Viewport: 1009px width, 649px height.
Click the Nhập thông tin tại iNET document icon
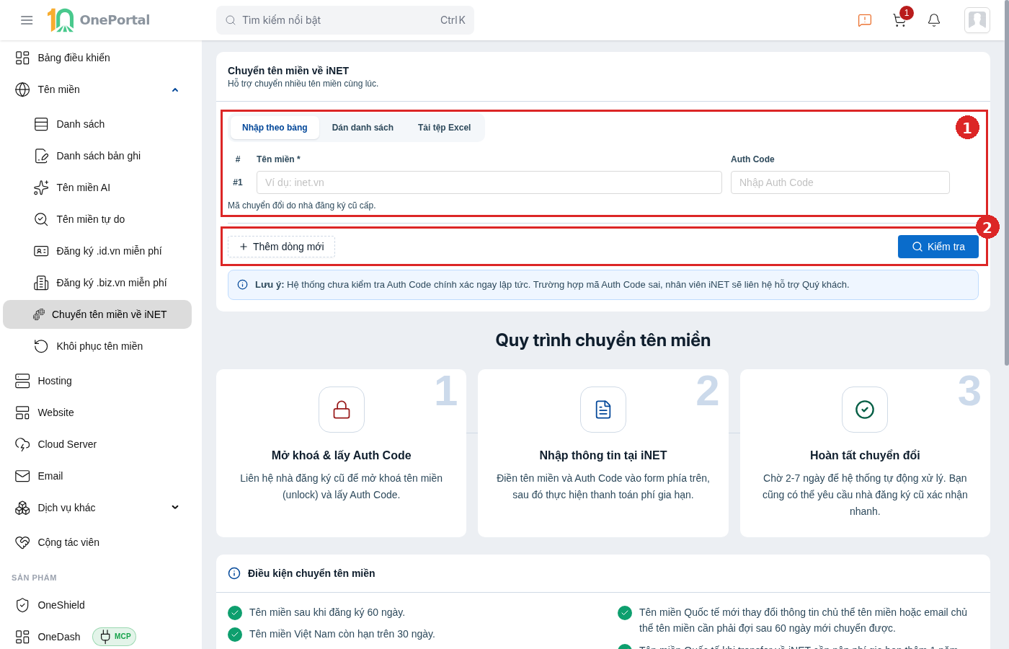(x=603, y=410)
